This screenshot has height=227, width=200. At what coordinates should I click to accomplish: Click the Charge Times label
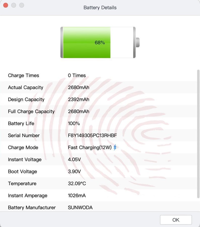23,75
